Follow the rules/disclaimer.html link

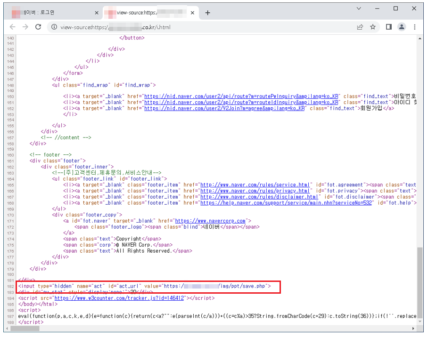259,197
